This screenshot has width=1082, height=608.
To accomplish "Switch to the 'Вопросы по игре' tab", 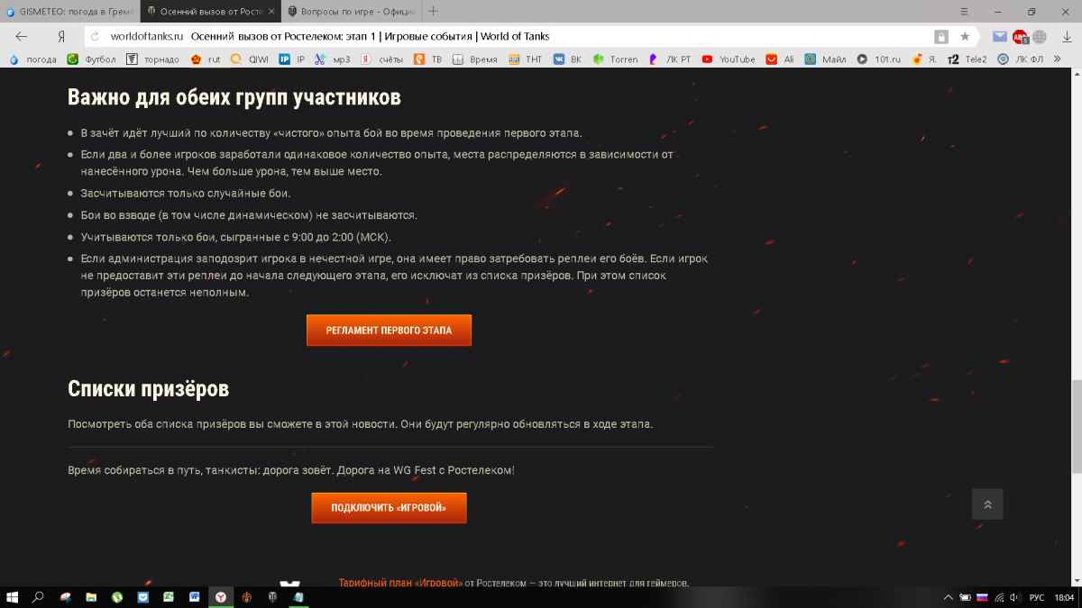I will (x=350, y=12).
